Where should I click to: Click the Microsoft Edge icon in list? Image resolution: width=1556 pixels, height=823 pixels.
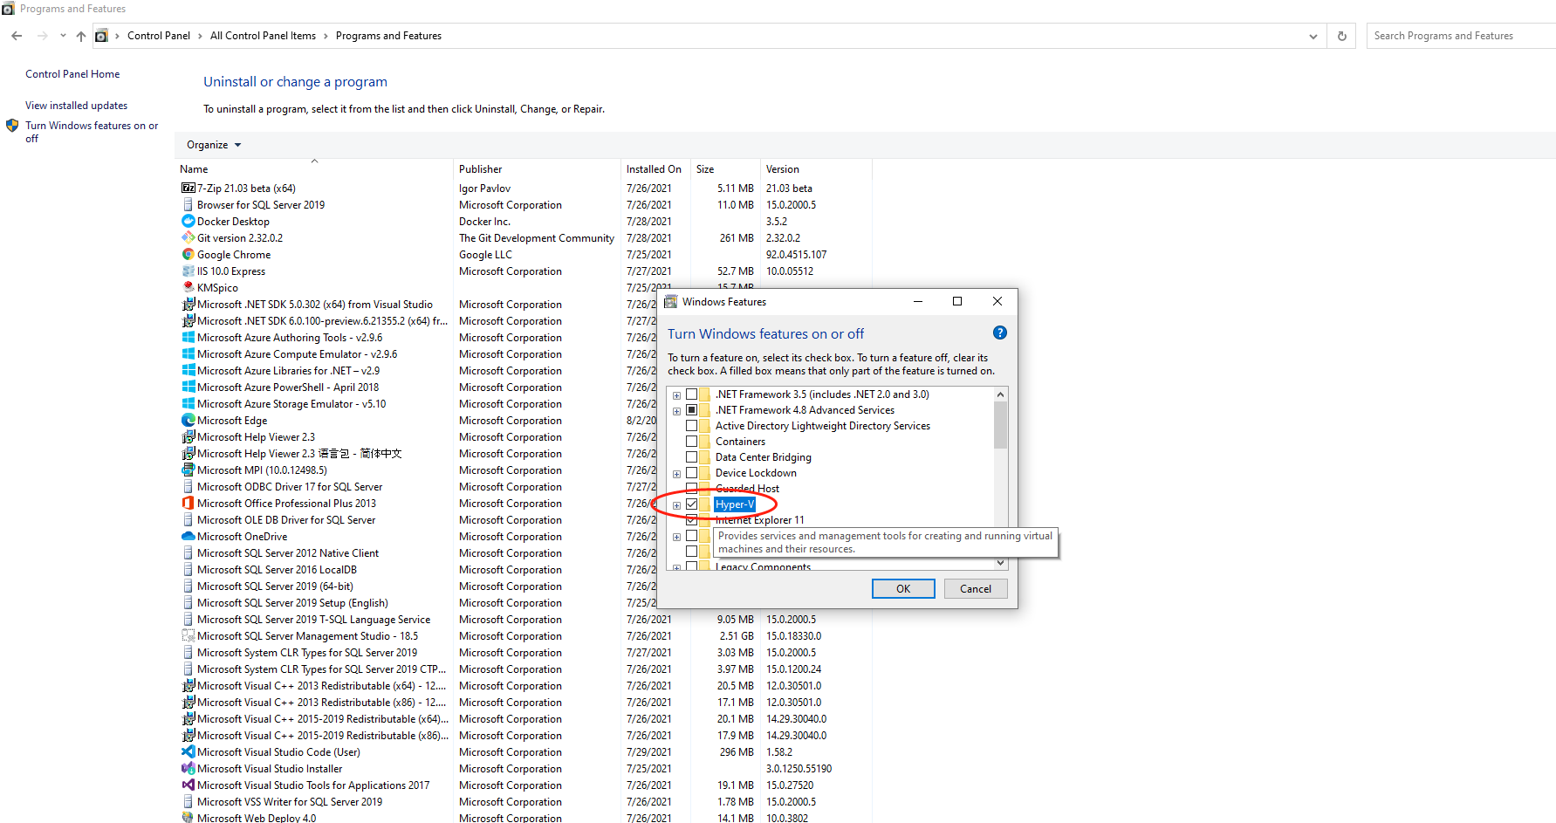coord(188,420)
